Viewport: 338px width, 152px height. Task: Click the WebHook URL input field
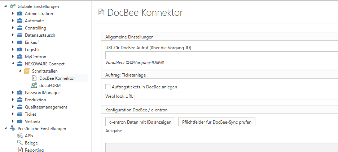click(x=236, y=96)
